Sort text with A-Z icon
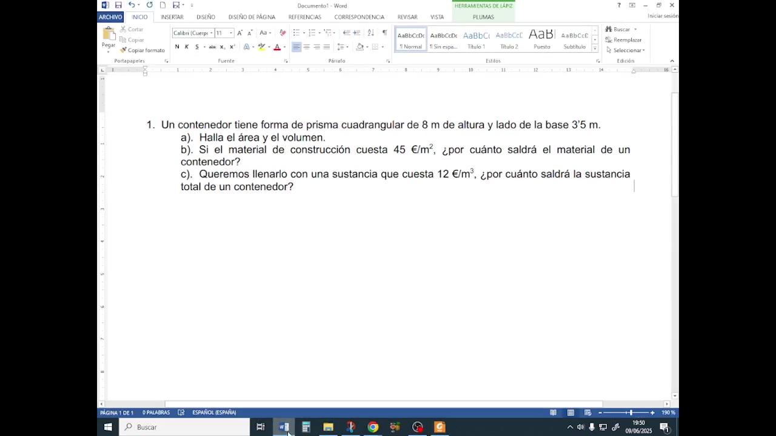This screenshot has width=776, height=436. [370, 33]
